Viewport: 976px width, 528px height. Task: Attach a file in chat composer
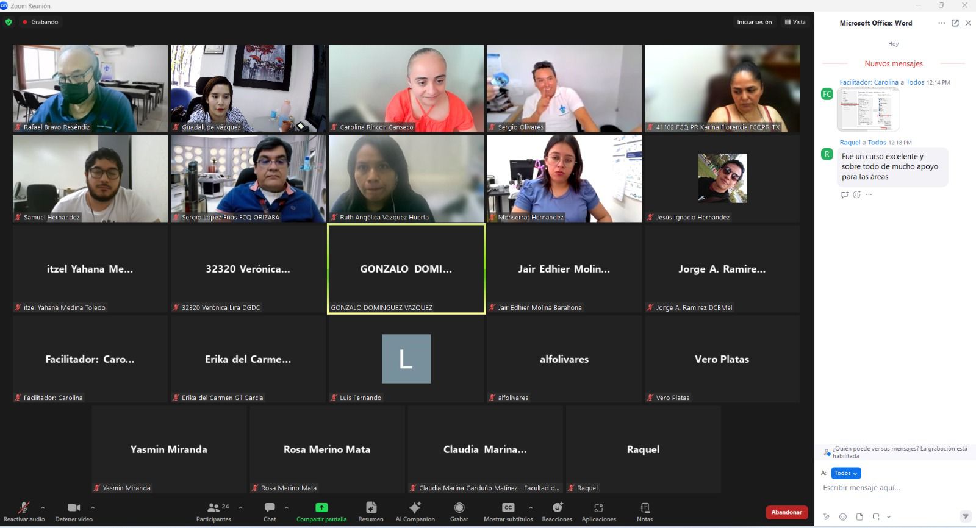[859, 517]
